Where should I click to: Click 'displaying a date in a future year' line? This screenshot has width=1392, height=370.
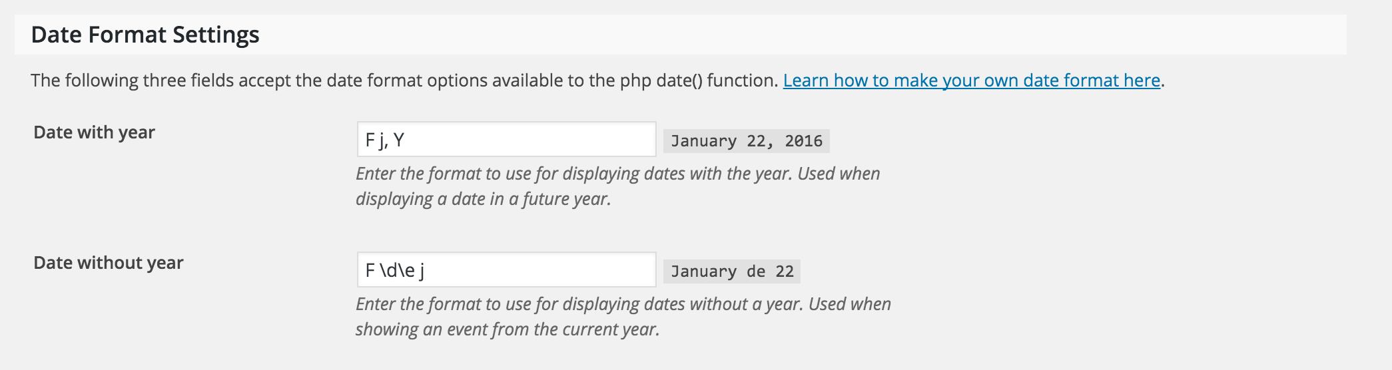click(483, 199)
